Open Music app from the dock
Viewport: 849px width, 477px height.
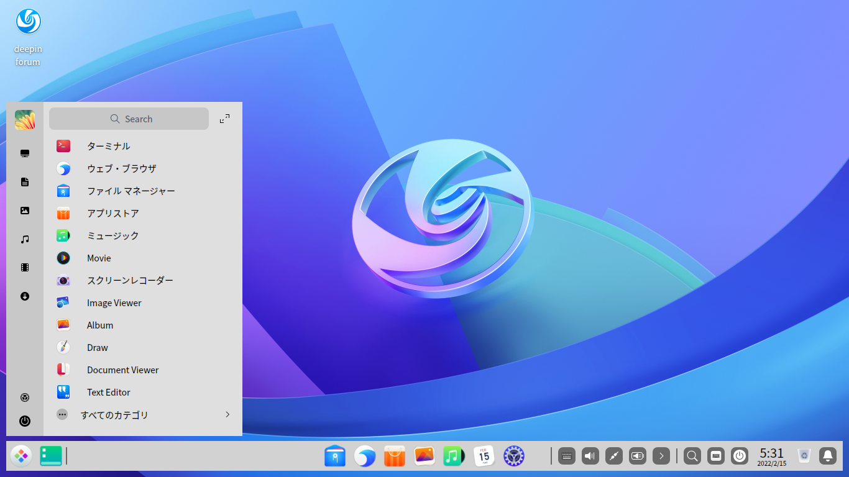454,456
